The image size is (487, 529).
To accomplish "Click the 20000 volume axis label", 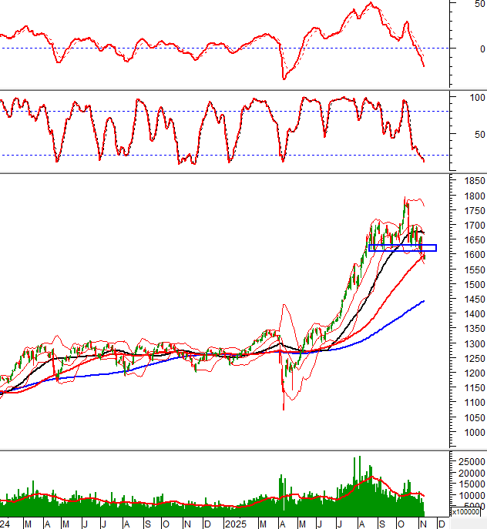I will click(x=469, y=473).
